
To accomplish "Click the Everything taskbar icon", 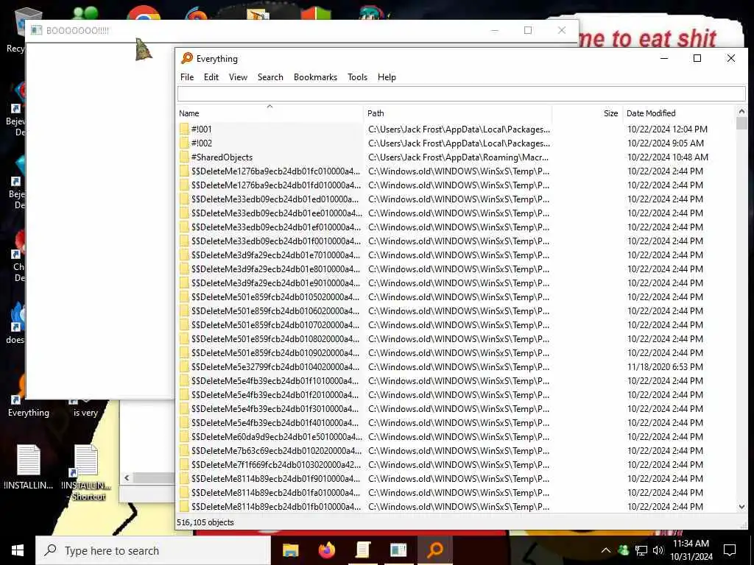I will [x=434, y=550].
